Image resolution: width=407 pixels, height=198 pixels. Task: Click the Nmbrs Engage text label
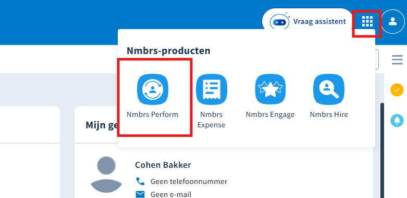pos(270,114)
